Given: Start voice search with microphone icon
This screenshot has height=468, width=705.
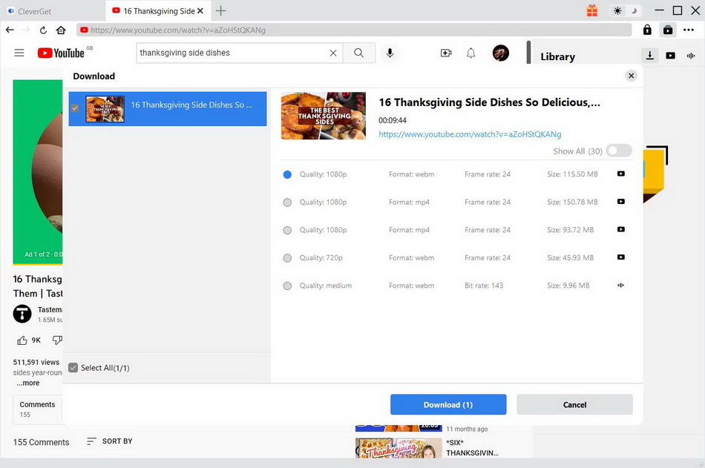Looking at the screenshot, I should 390,53.
